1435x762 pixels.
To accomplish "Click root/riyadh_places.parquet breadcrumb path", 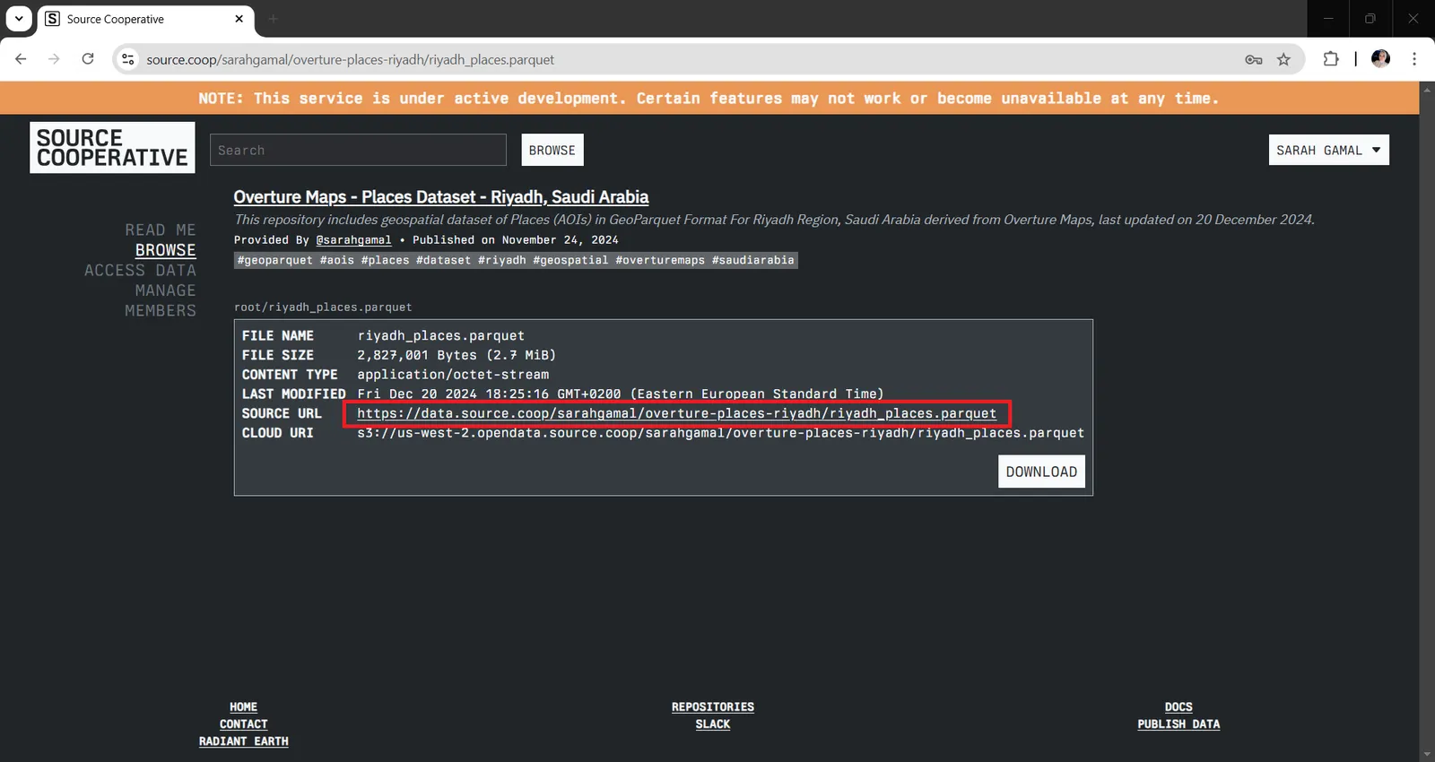I will tap(323, 307).
